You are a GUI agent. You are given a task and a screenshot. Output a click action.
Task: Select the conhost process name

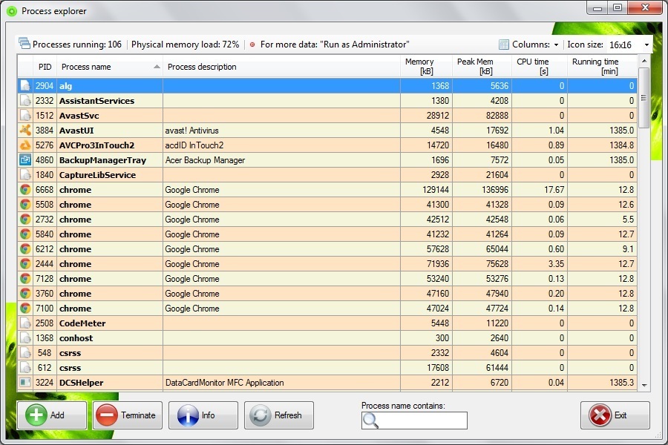coord(76,338)
